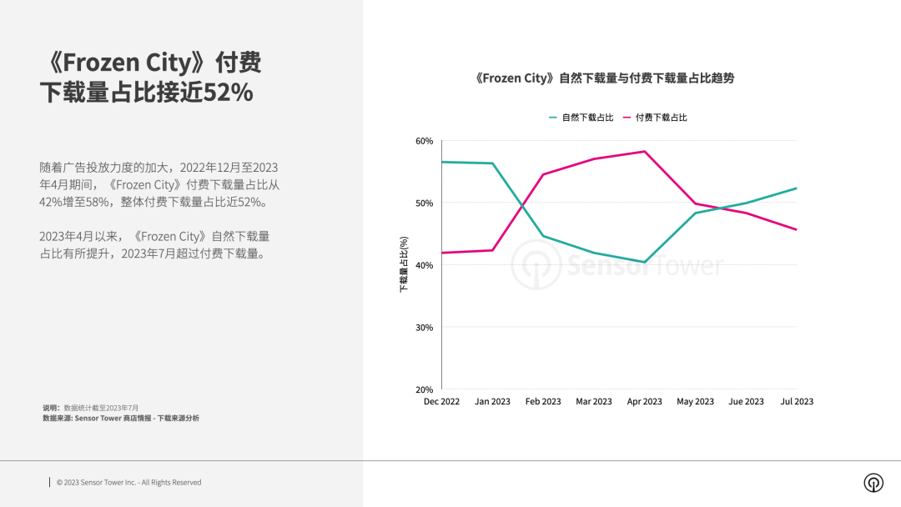Click the Feb 2023 axis label
901x507 pixels.
[543, 401]
